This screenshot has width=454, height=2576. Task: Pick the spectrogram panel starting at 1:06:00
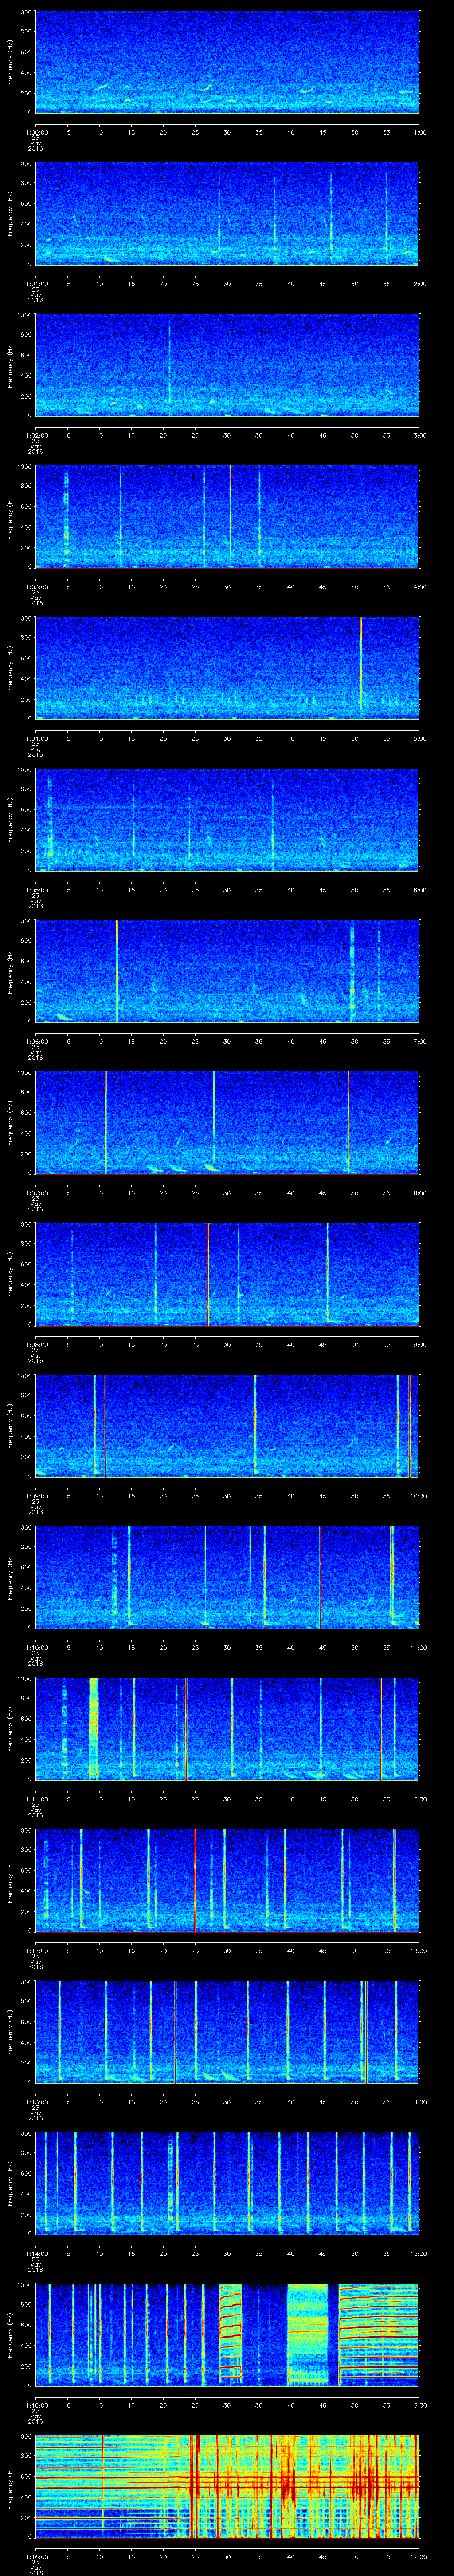point(227,971)
